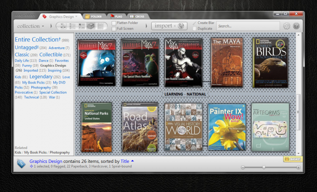Open the Imported tag
Image resolution: width=317 pixels, height=192 pixels.
[30, 70]
